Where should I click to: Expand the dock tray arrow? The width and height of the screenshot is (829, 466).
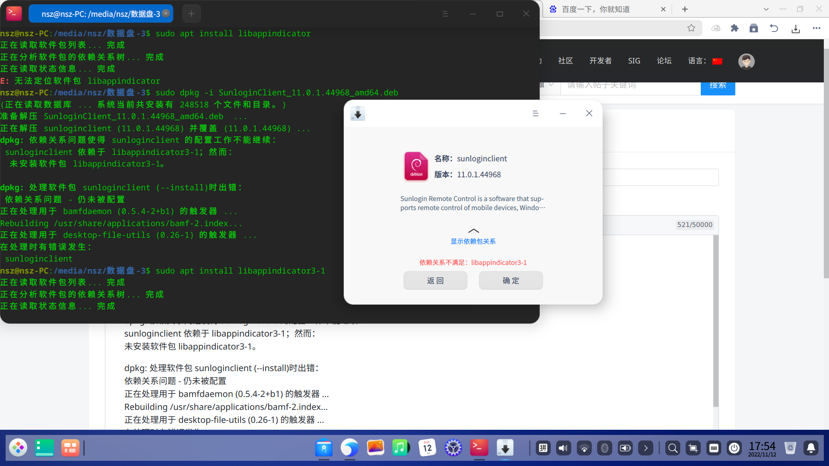coord(645,448)
